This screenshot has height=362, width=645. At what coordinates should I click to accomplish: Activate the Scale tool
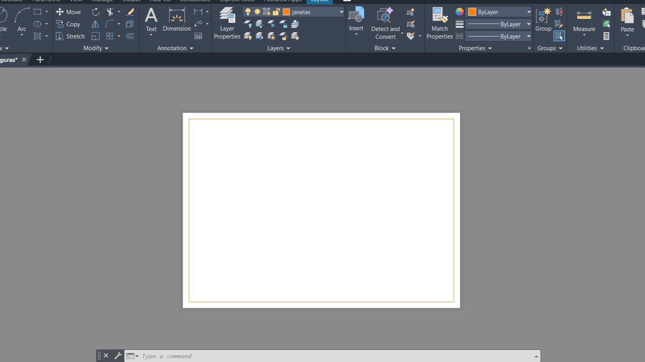tap(96, 36)
